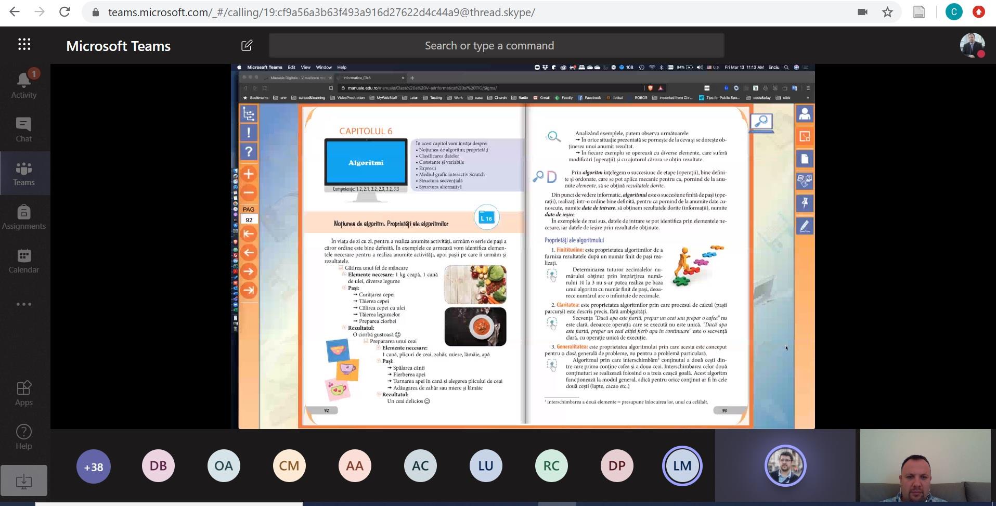The image size is (996, 506).
Task: Click the laptop magnifier icon on page 93
Action: pos(761,123)
